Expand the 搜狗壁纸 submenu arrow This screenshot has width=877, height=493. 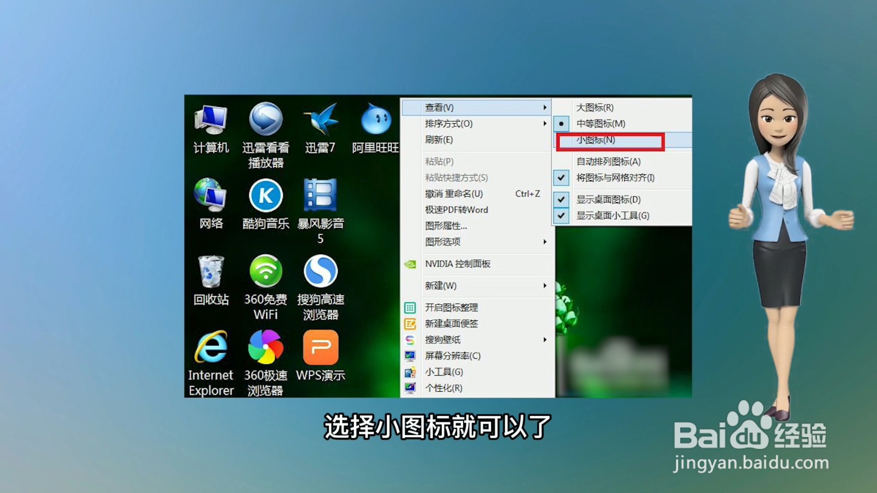click(x=545, y=340)
